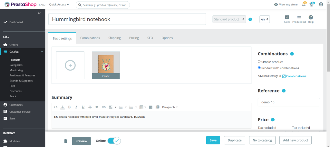
Task: Collapse the Catalog menu chevron
Action: pyautogui.click(x=42, y=52)
